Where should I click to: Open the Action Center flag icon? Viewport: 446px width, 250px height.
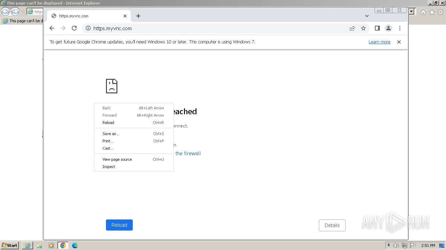pyautogui.click(x=413, y=245)
